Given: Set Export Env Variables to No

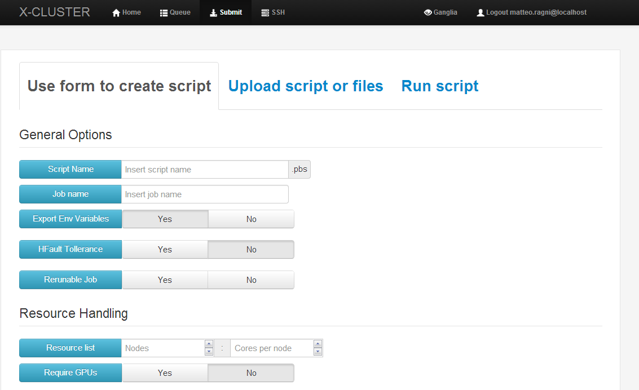Looking at the screenshot, I should 251,219.
